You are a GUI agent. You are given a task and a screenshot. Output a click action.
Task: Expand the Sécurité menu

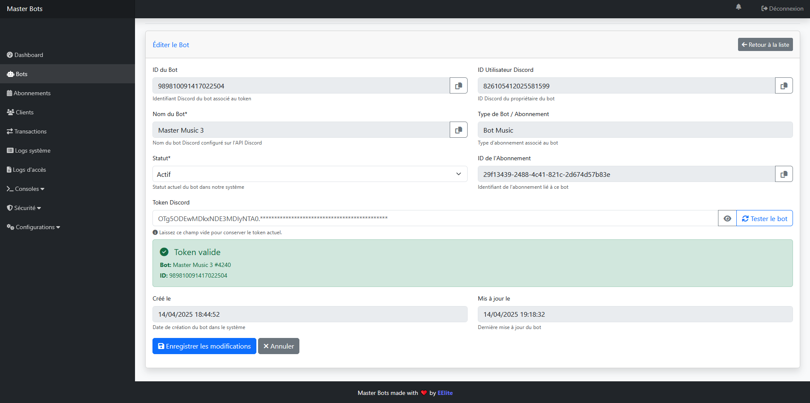point(24,208)
